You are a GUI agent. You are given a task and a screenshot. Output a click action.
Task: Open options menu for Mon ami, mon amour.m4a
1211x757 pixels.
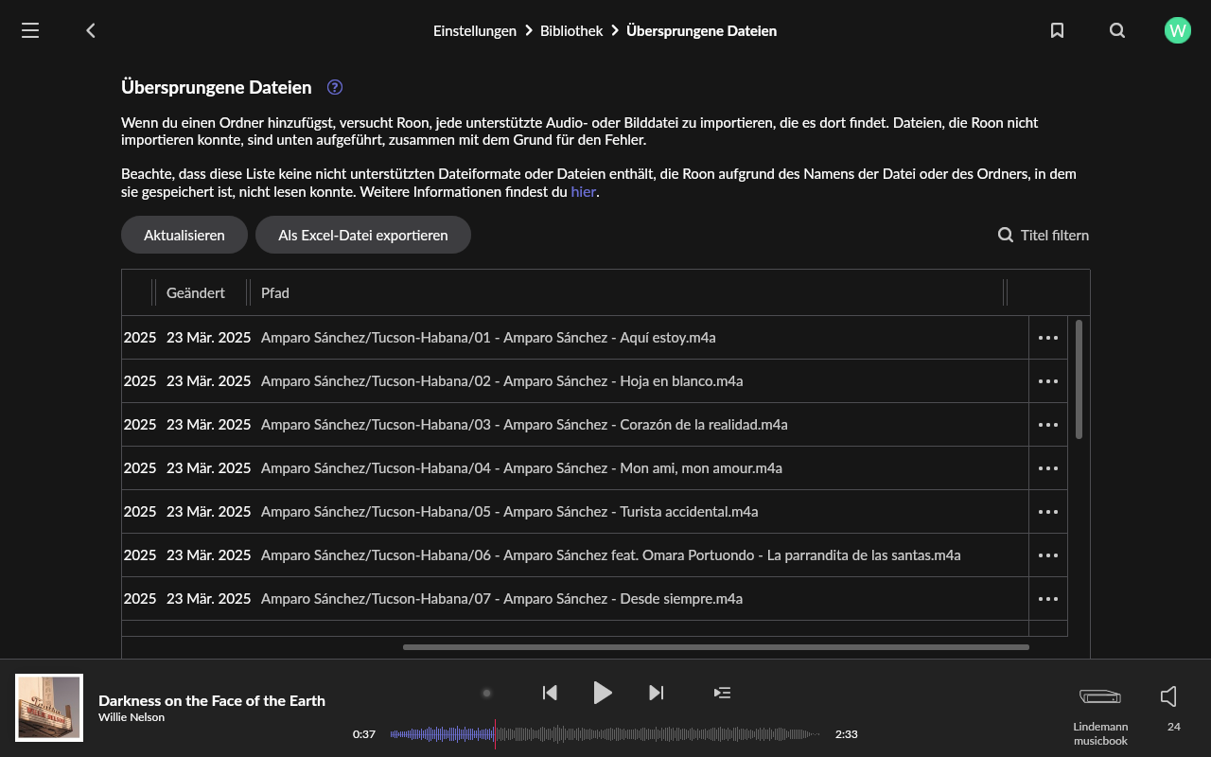(1047, 468)
